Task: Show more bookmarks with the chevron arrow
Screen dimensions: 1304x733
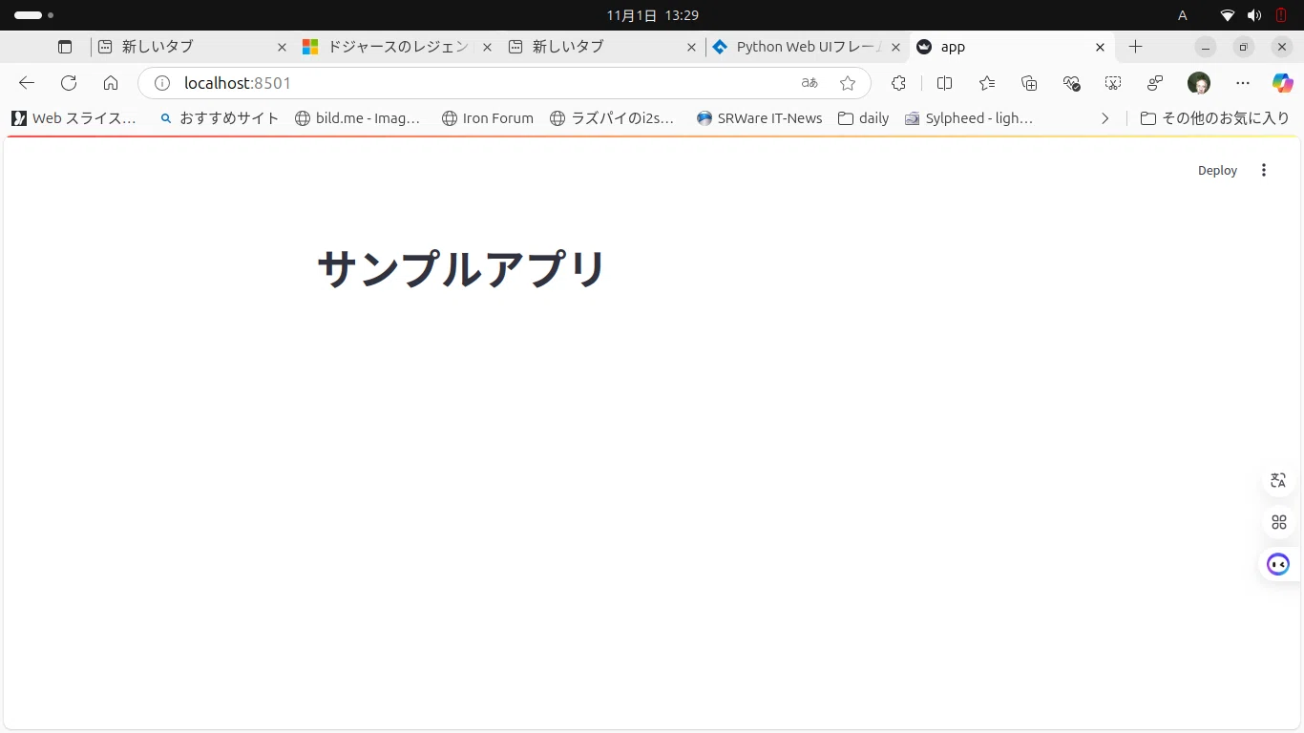Action: tap(1104, 118)
